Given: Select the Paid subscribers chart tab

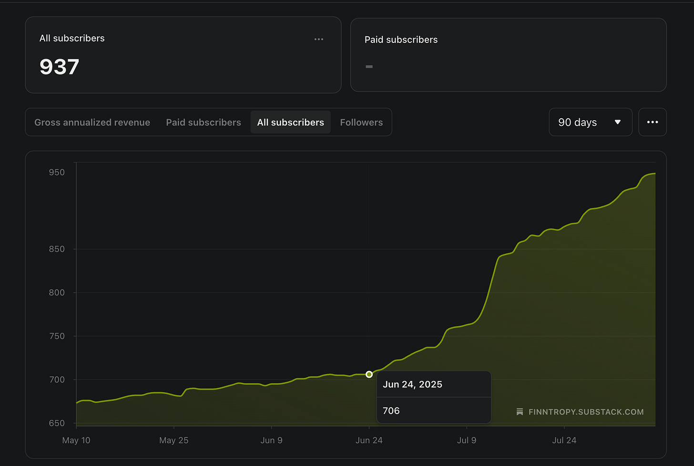Looking at the screenshot, I should (204, 122).
